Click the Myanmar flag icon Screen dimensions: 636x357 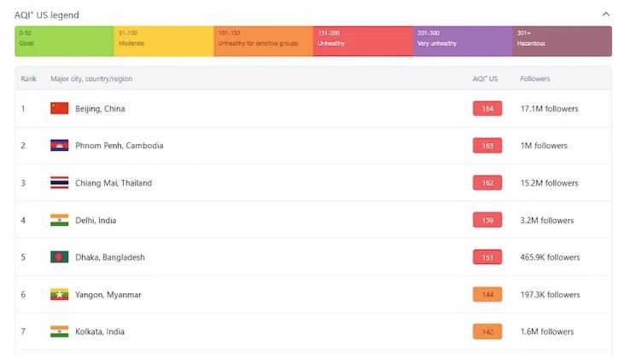(59, 295)
